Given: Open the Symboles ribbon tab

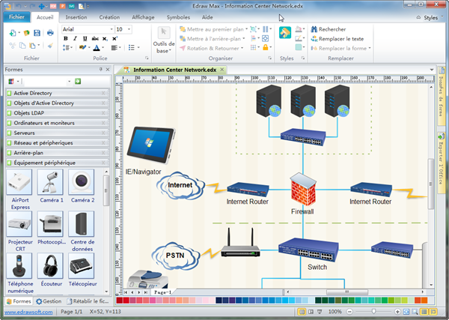Looking at the screenshot, I should click(178, 16).
